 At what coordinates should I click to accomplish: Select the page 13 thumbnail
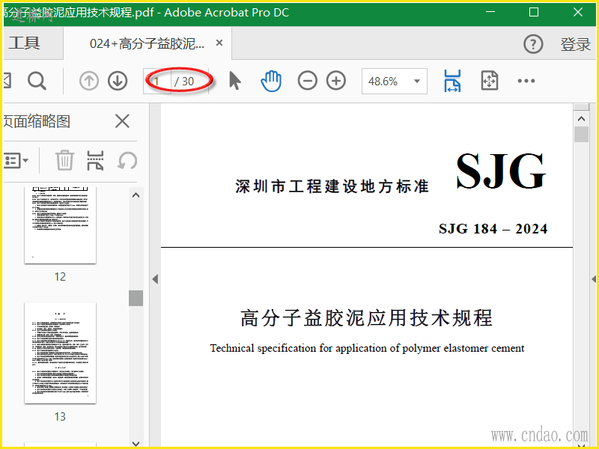pyautogui.click(x=60, y=352)
